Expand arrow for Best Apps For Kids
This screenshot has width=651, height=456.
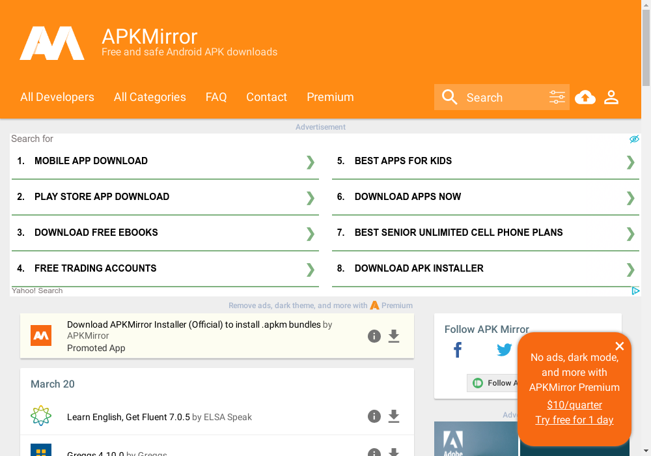[x=630, y=162]
